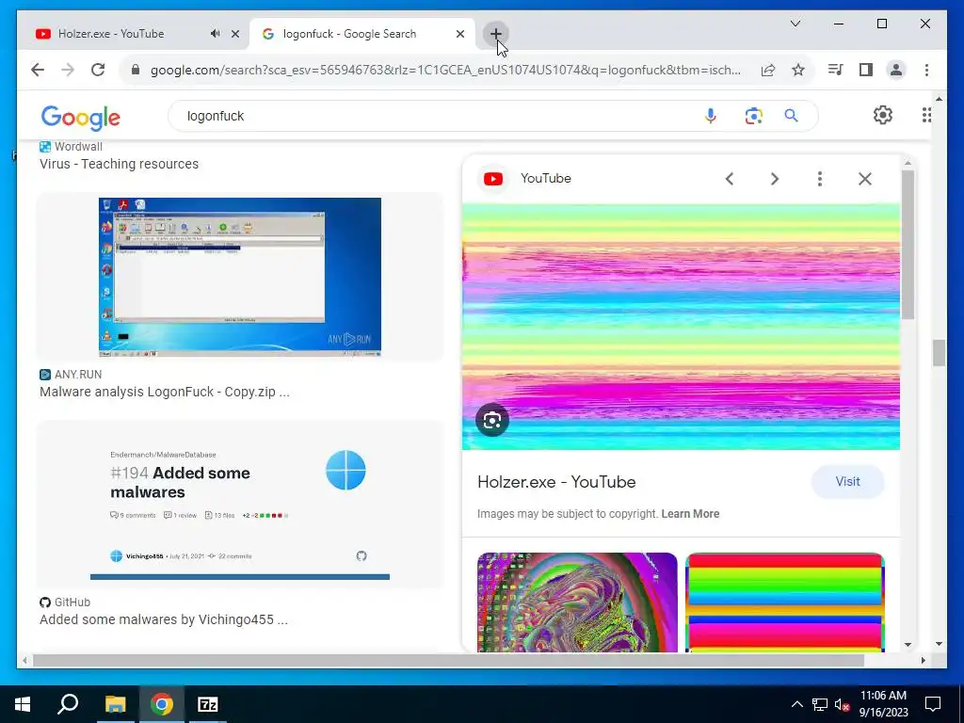Open the Malware analysis LogonFuck - Copy.zip link
This screenshot has height=723, width=964.
coord(164,393)
